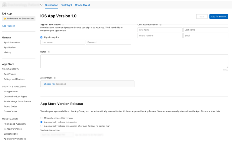232x141 pixels.
Task: Click the blurred app icon at top left
Action: coord(4,5)
